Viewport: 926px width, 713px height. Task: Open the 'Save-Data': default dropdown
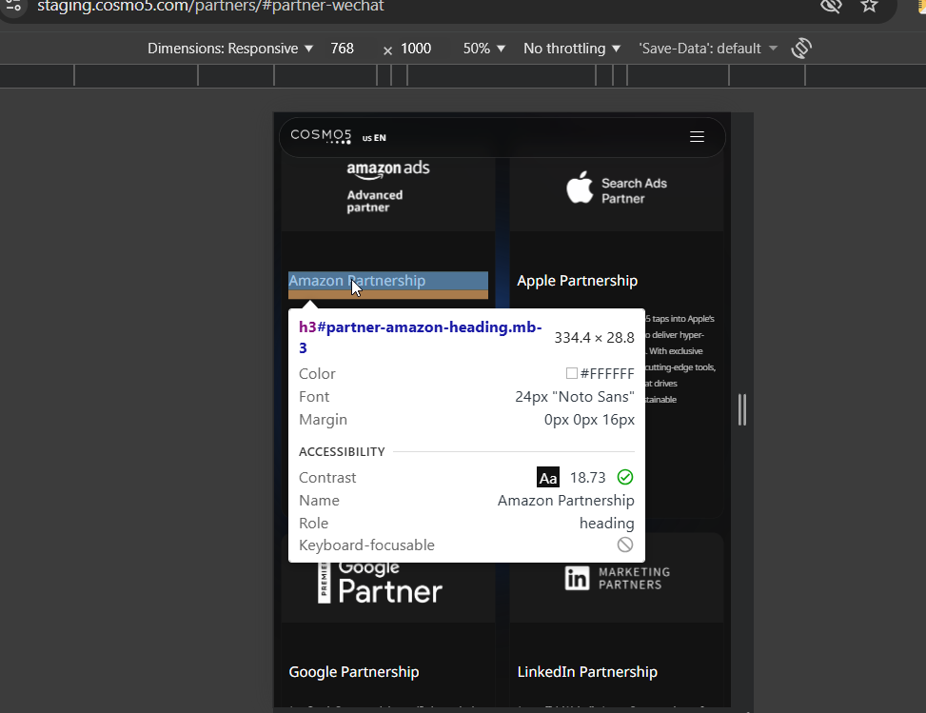(708, 49)
